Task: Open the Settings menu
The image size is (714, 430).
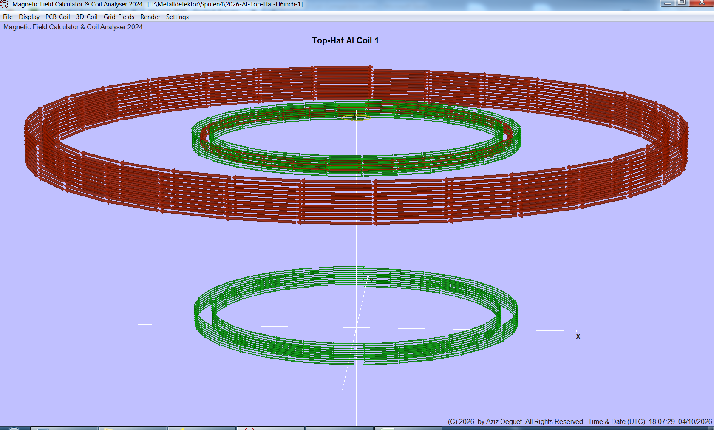Action: coord(177,17)
